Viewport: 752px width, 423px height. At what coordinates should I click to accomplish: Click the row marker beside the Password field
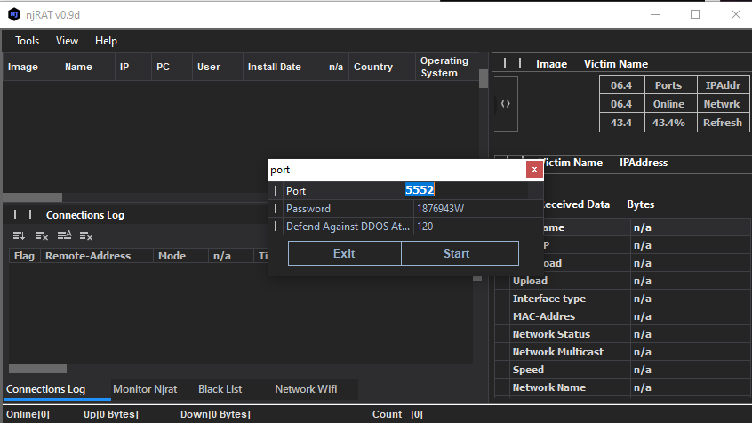276,209
